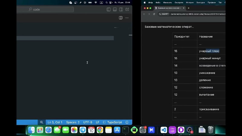Select language mode 'TypeScript' in the status bar
Image resolution: width=242 pixels, height=136 pixels.
[115, 122]
